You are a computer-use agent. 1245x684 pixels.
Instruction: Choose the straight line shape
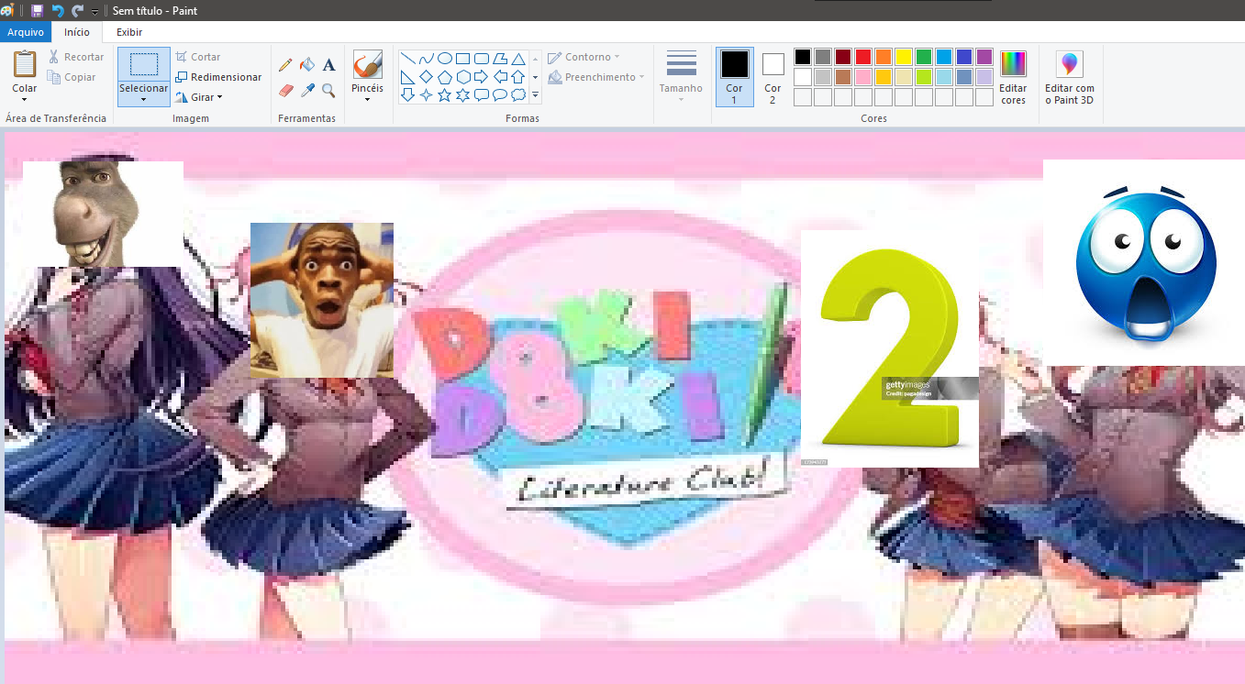tap(408, 58)
